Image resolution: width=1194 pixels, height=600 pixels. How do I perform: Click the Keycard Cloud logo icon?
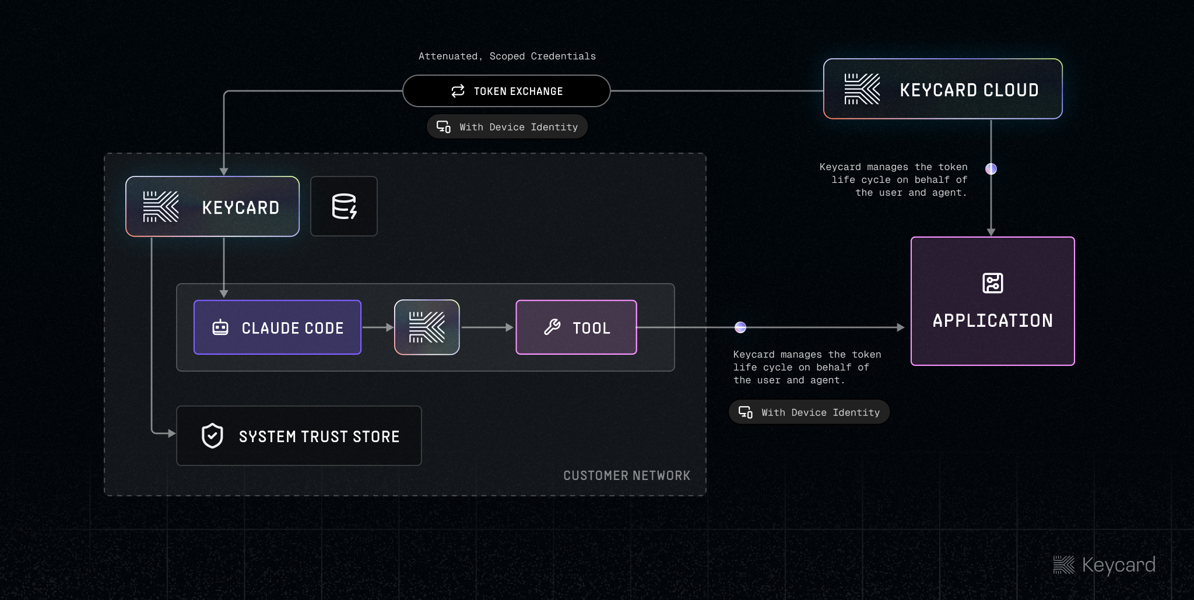[x=862, y=89]
